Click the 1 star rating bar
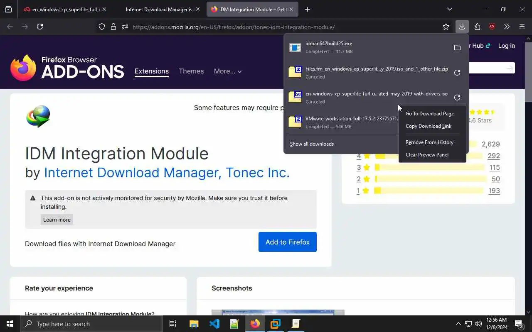Image resolution: width=532 pixels, height=332 pixels. click(429, 191)
